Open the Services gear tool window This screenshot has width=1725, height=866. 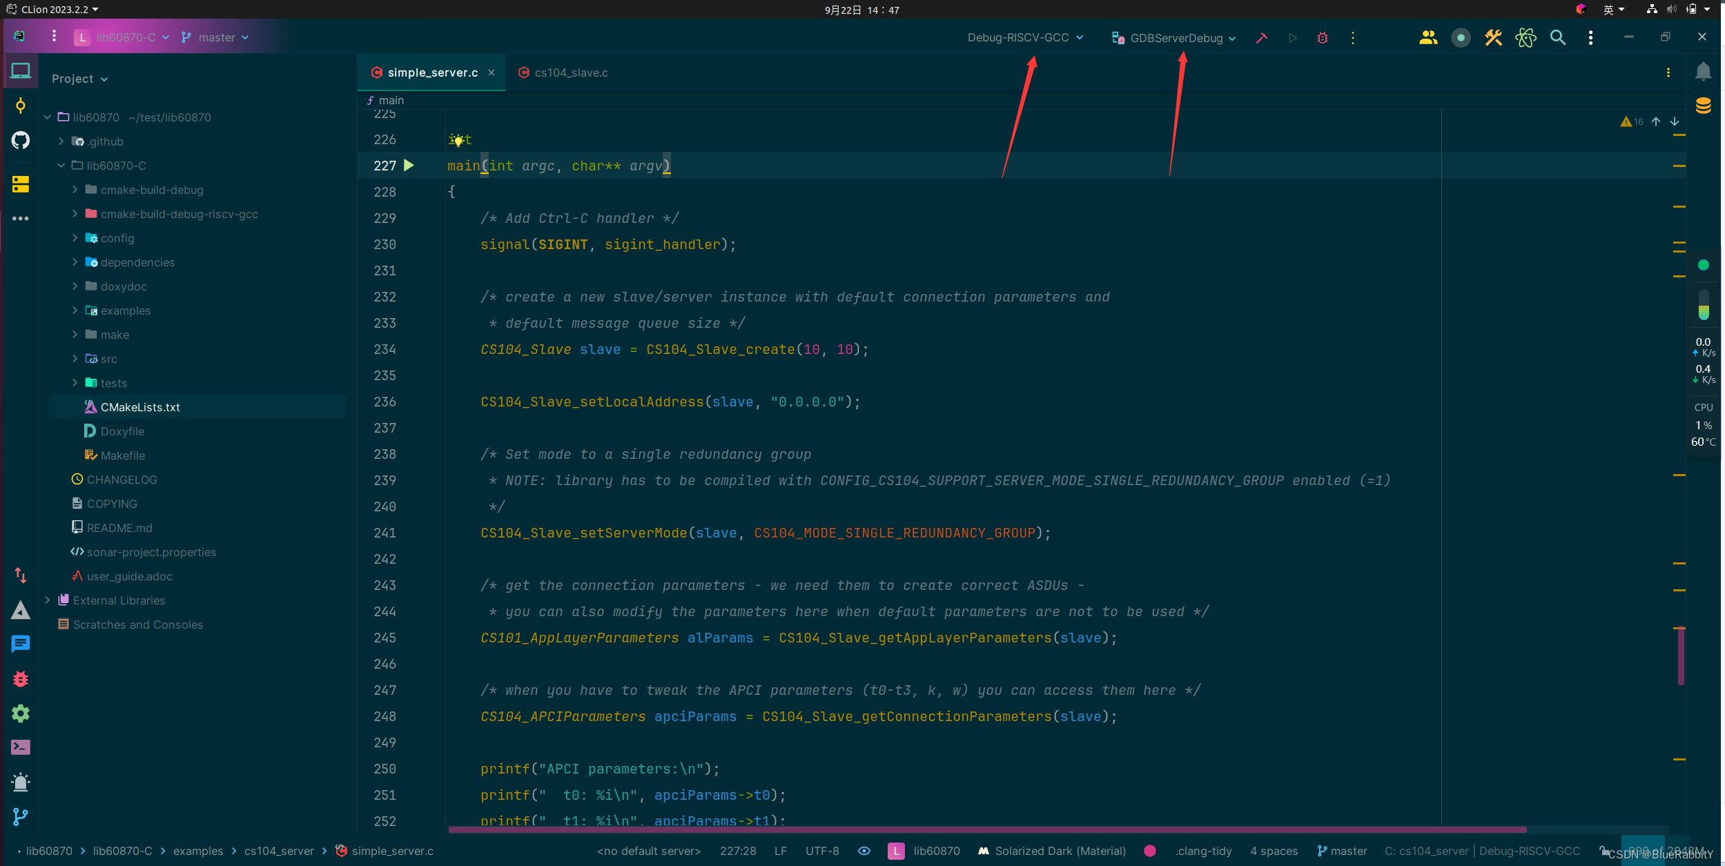tap(20, 714)
